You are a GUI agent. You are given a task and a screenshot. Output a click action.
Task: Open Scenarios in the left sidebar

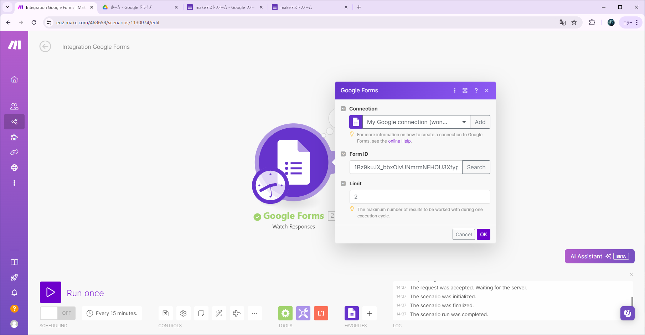pyautogui.click(x=14, y=122)
